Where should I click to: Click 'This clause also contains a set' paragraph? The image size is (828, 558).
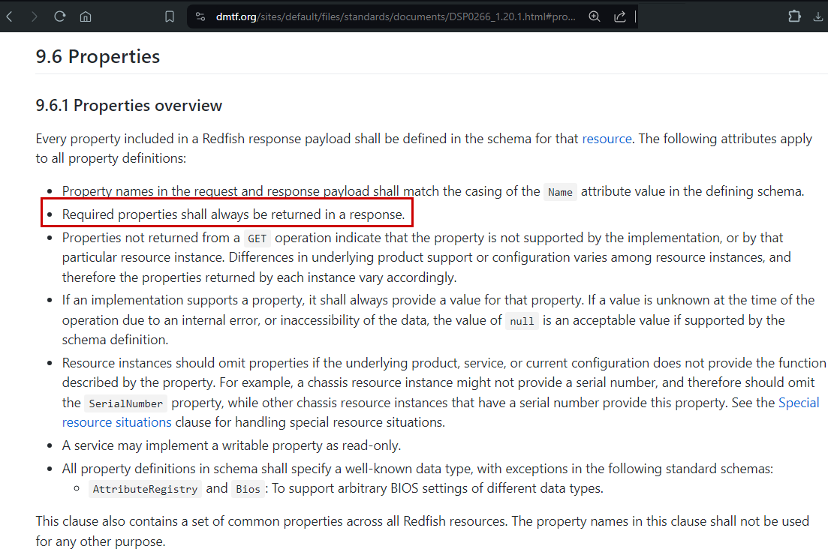coord(422,531)
